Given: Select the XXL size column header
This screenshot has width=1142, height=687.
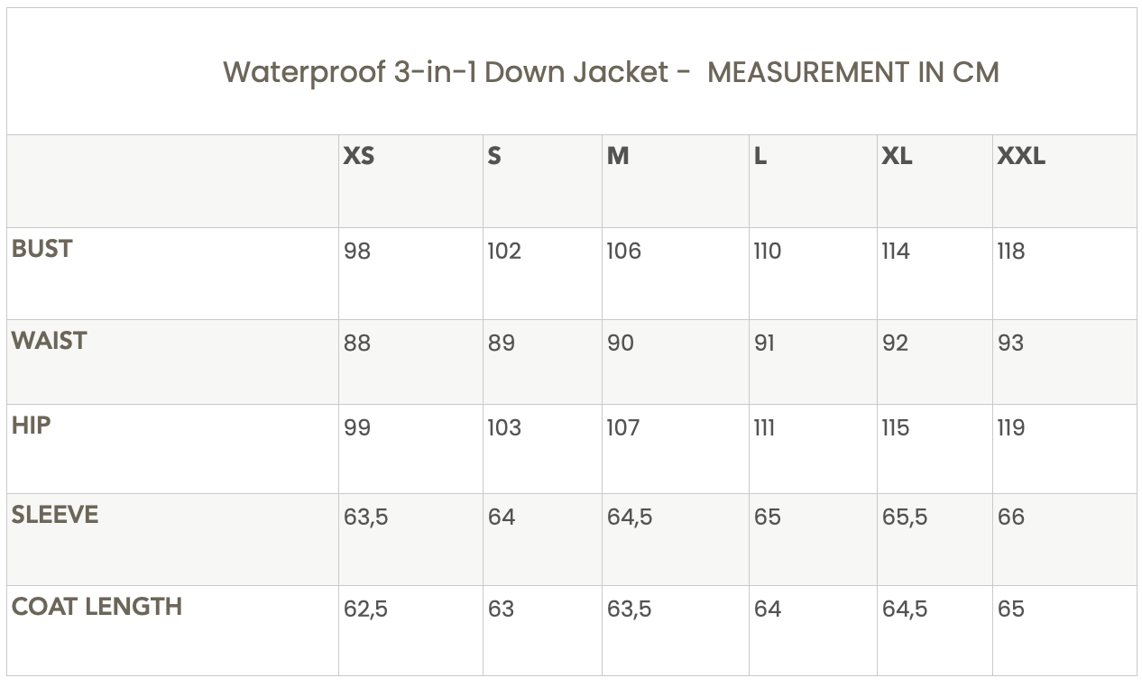Looking at the screenshot, I should pyautogui.click(x=1021, y=156).
